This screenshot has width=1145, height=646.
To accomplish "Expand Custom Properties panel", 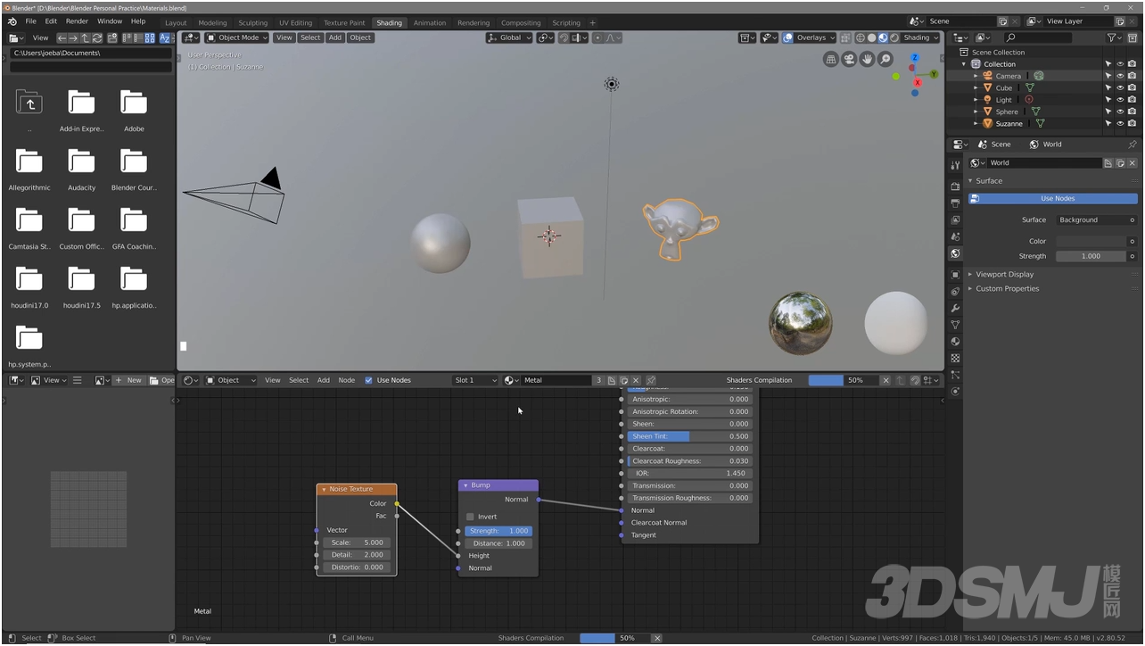I will (1007, 289).
